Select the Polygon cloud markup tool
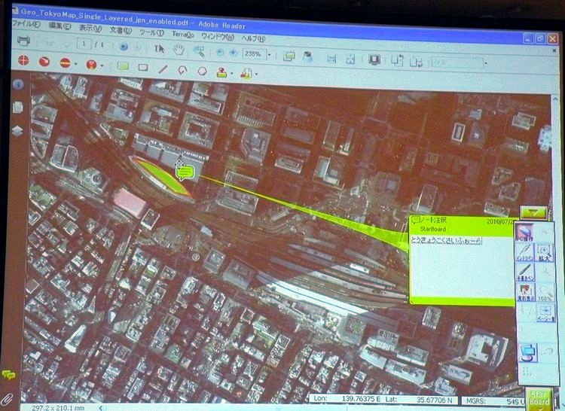Viewport: 565px width, 411px height. pos(183,70)
